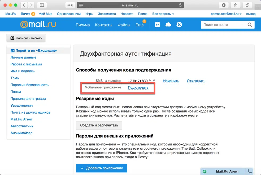The image size is (261, 175).
Task: Show all tabs overview
Action: tap(247, 5)
